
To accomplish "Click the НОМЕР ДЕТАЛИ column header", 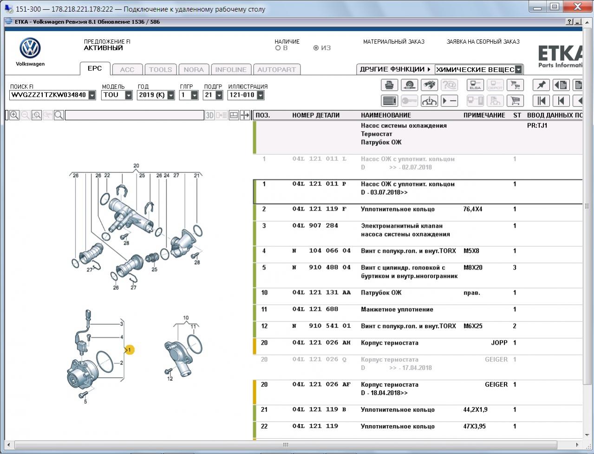I will [x=316, y=115].
